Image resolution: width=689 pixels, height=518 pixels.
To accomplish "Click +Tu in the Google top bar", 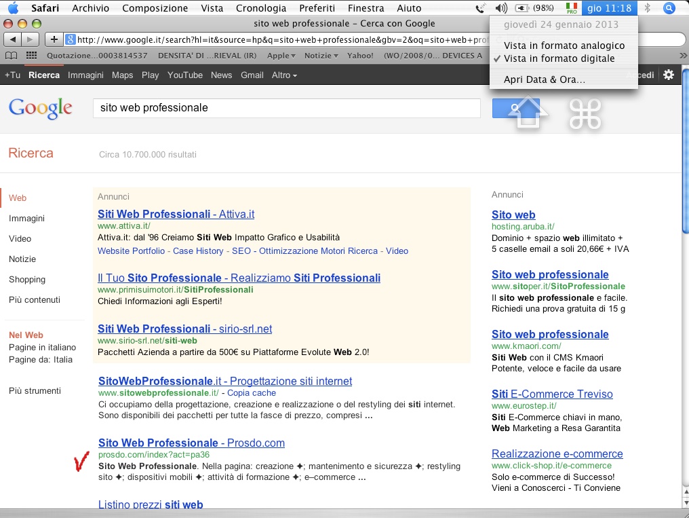I will 13,75.
